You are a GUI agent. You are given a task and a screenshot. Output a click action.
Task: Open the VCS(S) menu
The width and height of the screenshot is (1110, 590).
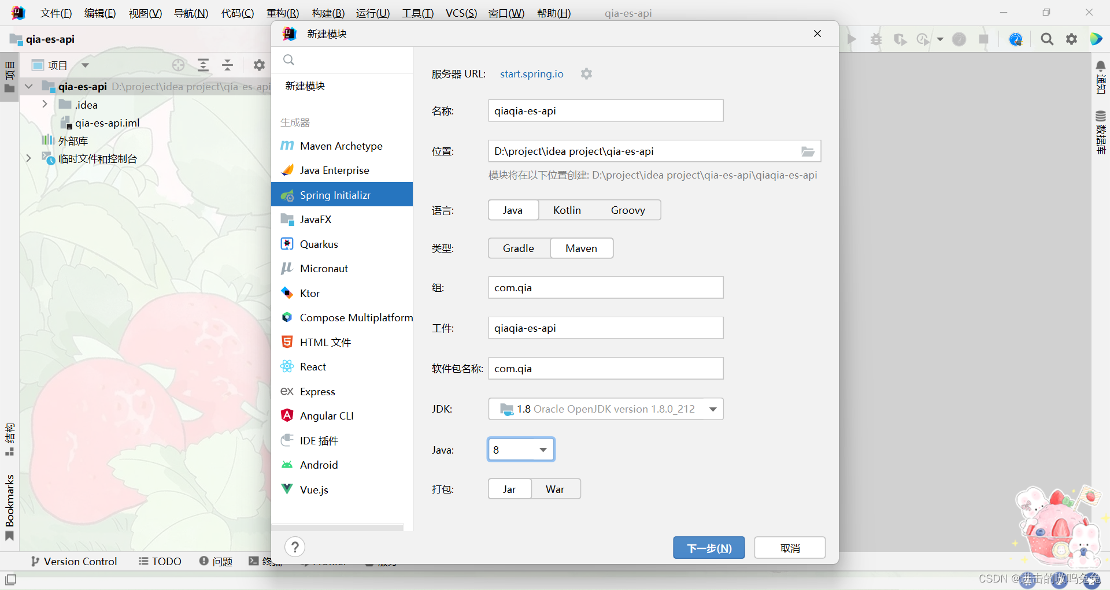click(461, 13)
